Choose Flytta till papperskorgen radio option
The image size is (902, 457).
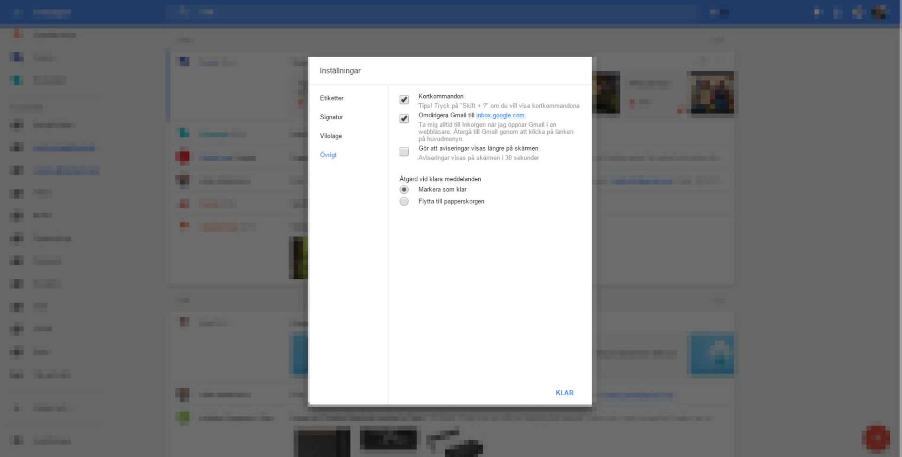pos(404,201)
